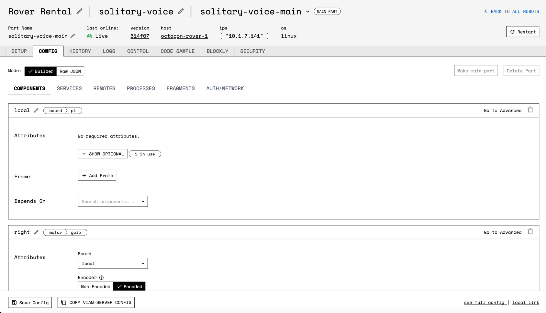Delete the right motor via its trash icon
Image resolution: width=546 pixels, height=313 pixels.
[x=531, y=231]
